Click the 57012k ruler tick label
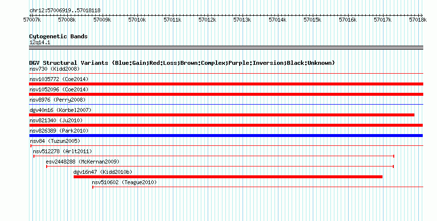This screenshot has width=437, height=221. coord(207,20)
